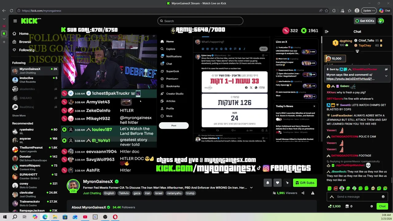Bookmark page with the star icon
This screenshot has height=221, width=393.
(326, 10)
